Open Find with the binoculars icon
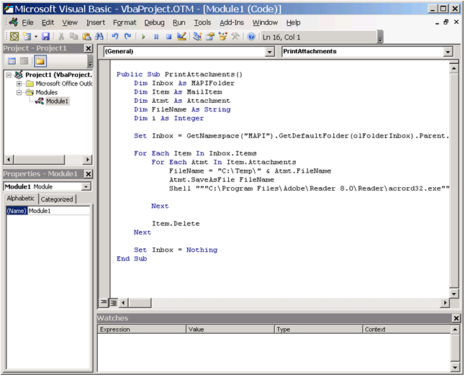465x377 pixels. pyautogui.click(x=99, y=37)
